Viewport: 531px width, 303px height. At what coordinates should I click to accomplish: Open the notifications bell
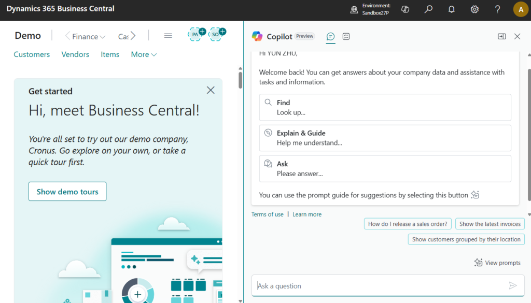pyautogui.click(x=451, y=9)
